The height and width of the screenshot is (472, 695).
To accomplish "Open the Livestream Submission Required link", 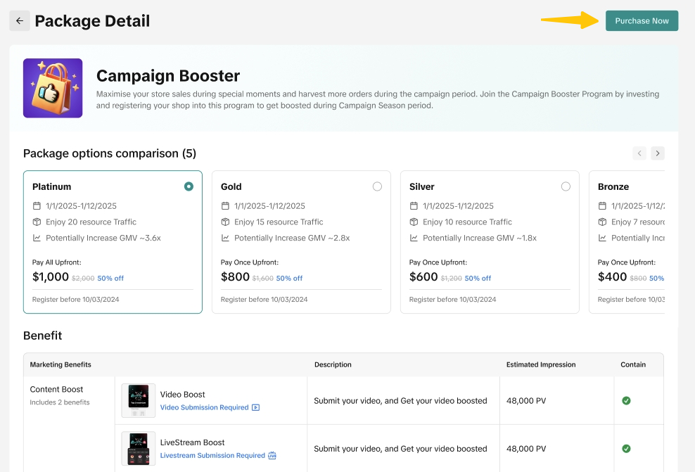I will 212,455.
